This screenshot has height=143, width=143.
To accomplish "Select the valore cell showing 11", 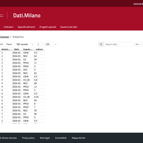I will pos(39,63).
